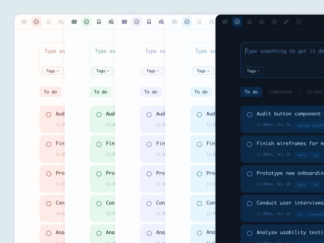The width and height of the screenshot is (324, 243).
Task: Click the 'design-system' tag on Audit task
Action: point(310,125)
